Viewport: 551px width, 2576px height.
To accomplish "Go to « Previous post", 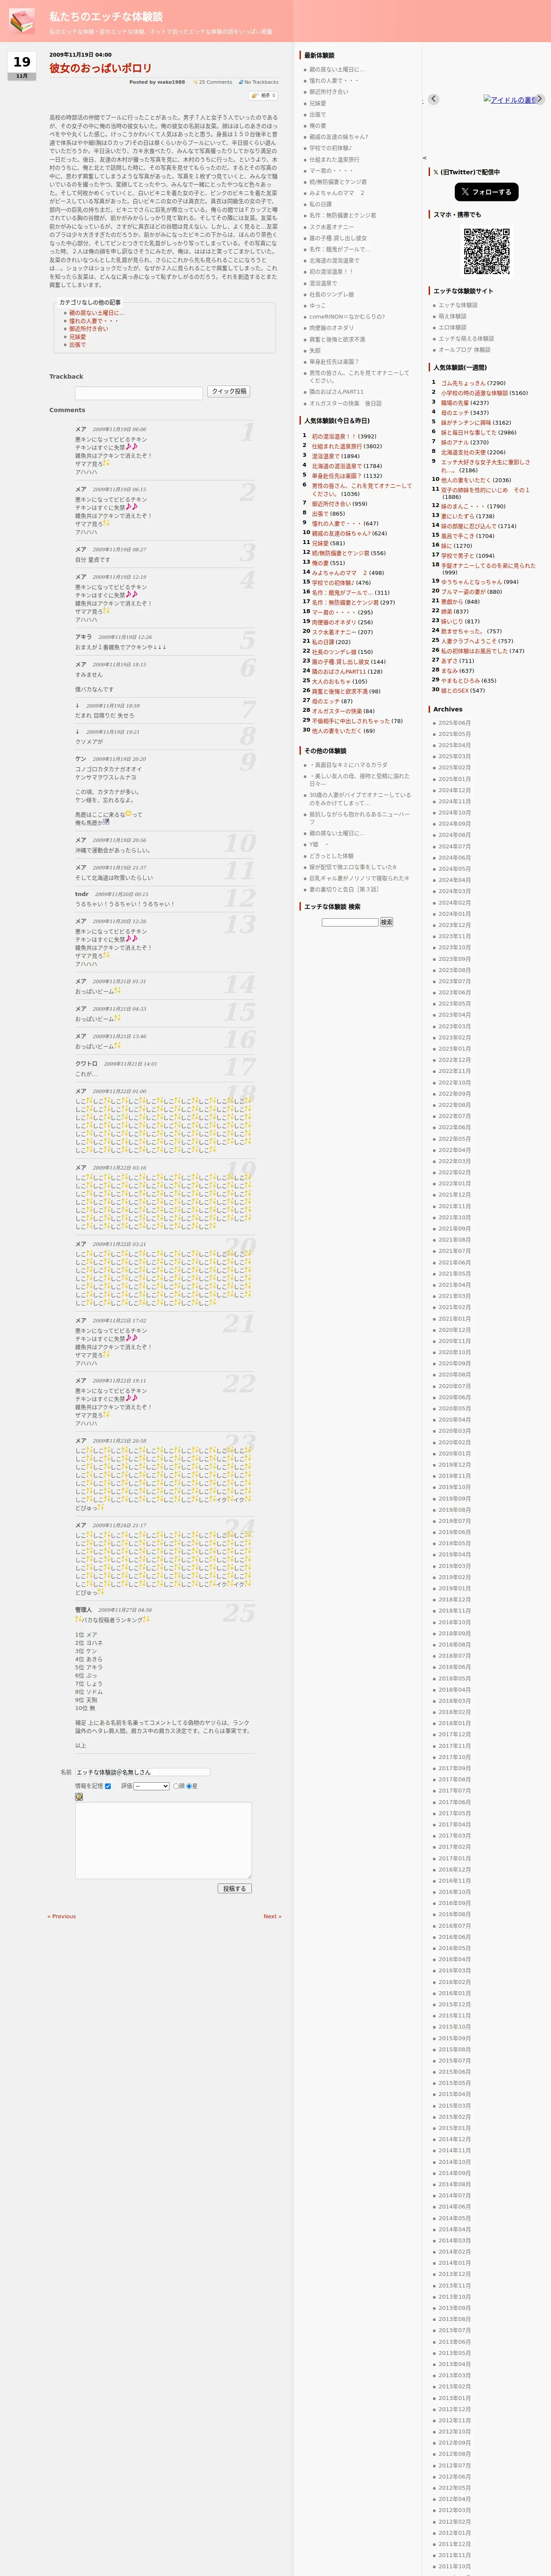I will (62, 1916).
